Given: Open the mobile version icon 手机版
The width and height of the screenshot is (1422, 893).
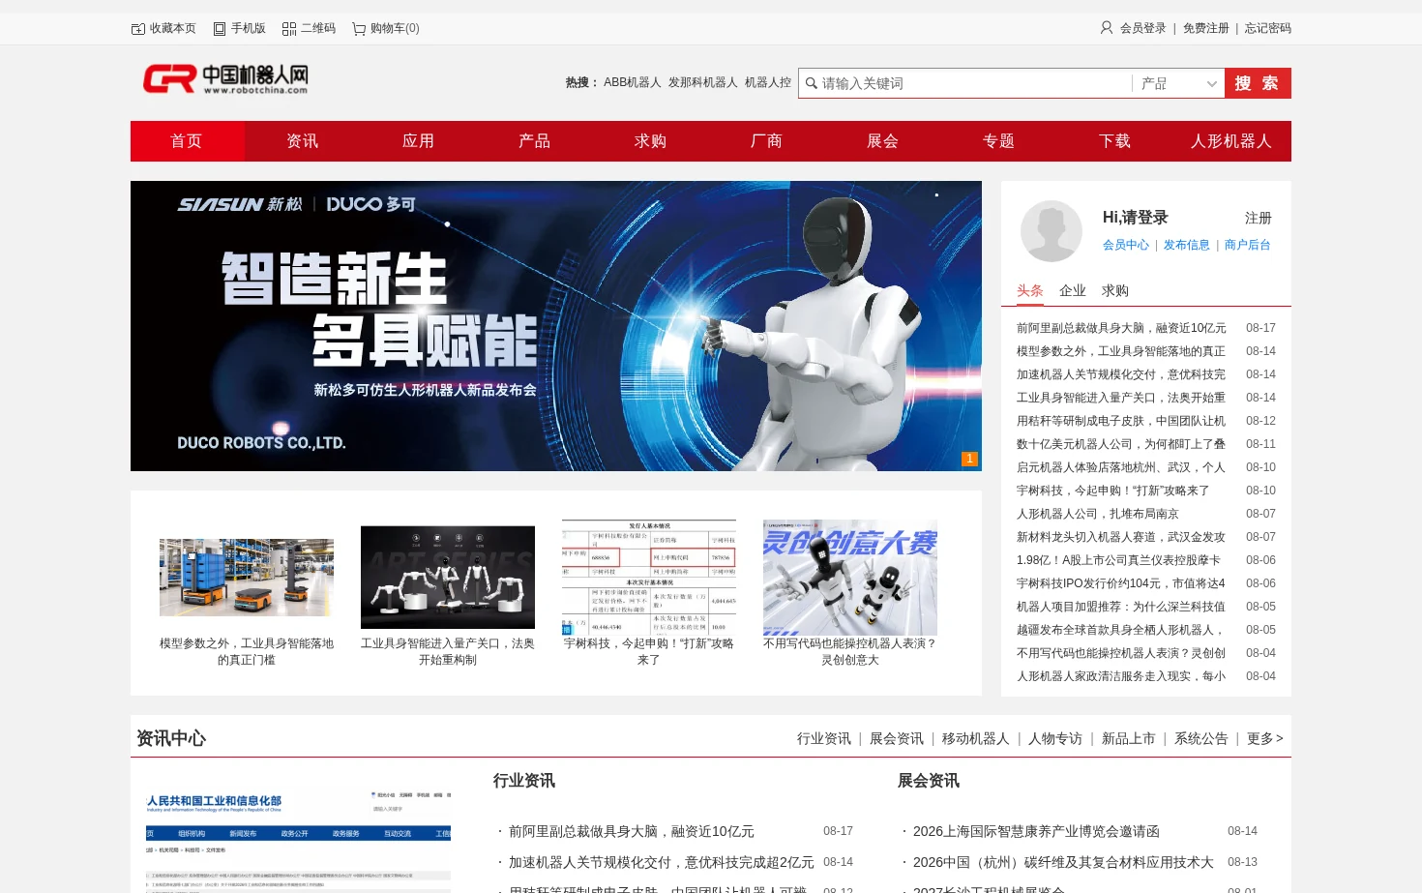Looking at the screenshot, I should pyautogui.click(x=220, y=29).
